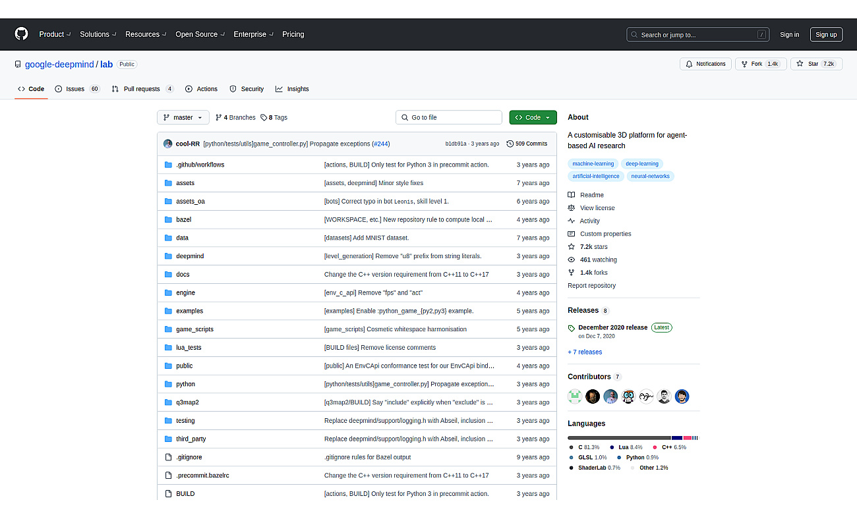Screen dimensions: 857x519
Task: Open the Security tab
Action: 247,89
